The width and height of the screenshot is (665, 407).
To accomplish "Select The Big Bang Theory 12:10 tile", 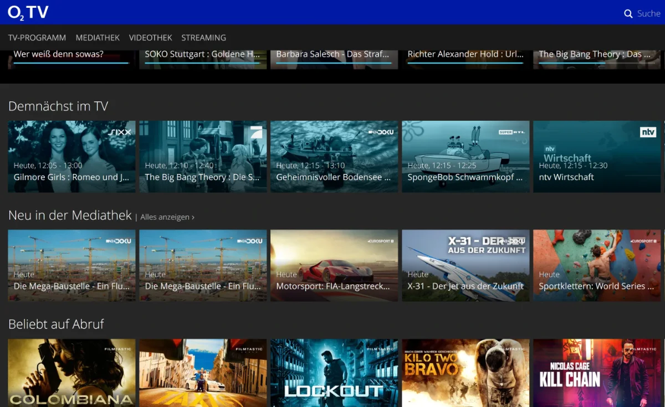I will click(203, 157).
